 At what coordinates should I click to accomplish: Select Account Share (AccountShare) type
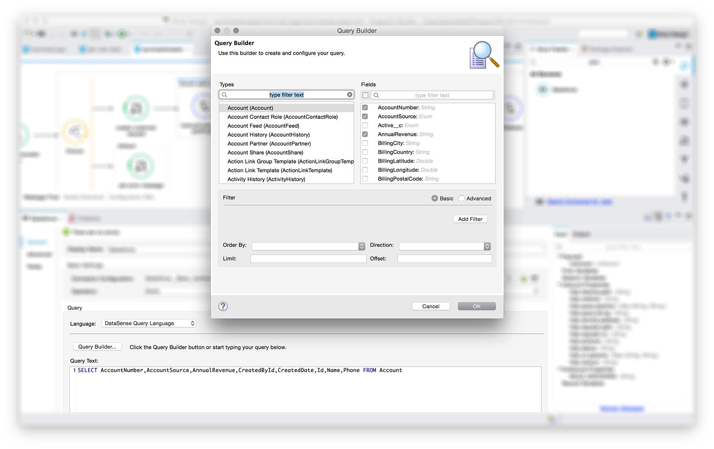pyautogui.click(x=286, y=153)
